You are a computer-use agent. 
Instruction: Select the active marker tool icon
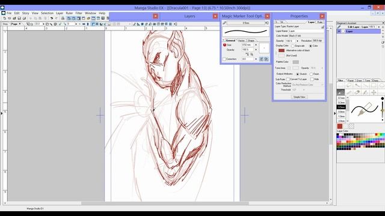point(340,92)
